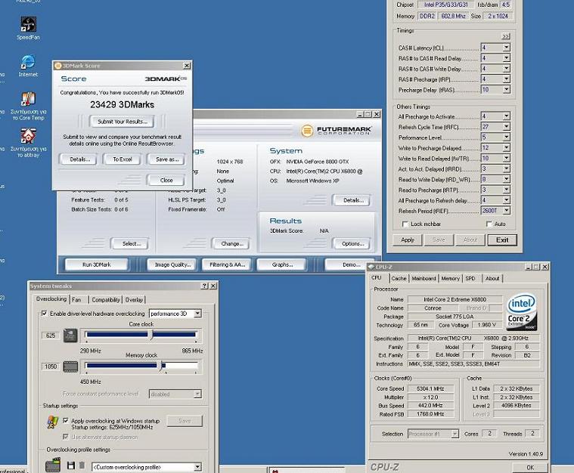Toggle Use alternate startup daemon checkbox
Screen dimensions: 574x473
66,437
